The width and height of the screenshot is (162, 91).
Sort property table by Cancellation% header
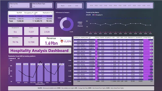[139, 38]
